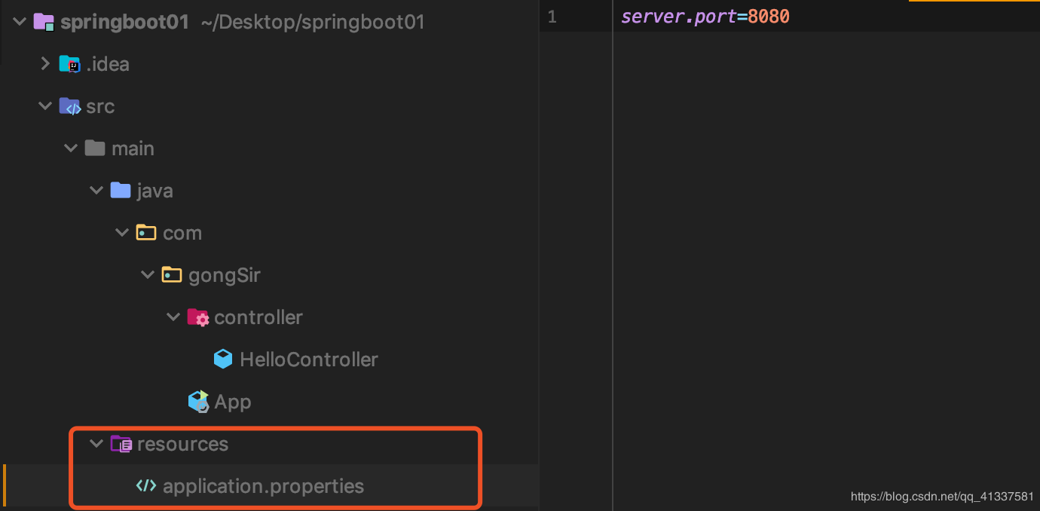Click the src source folder icon
1040x511 pixels.
pos(70,106)
